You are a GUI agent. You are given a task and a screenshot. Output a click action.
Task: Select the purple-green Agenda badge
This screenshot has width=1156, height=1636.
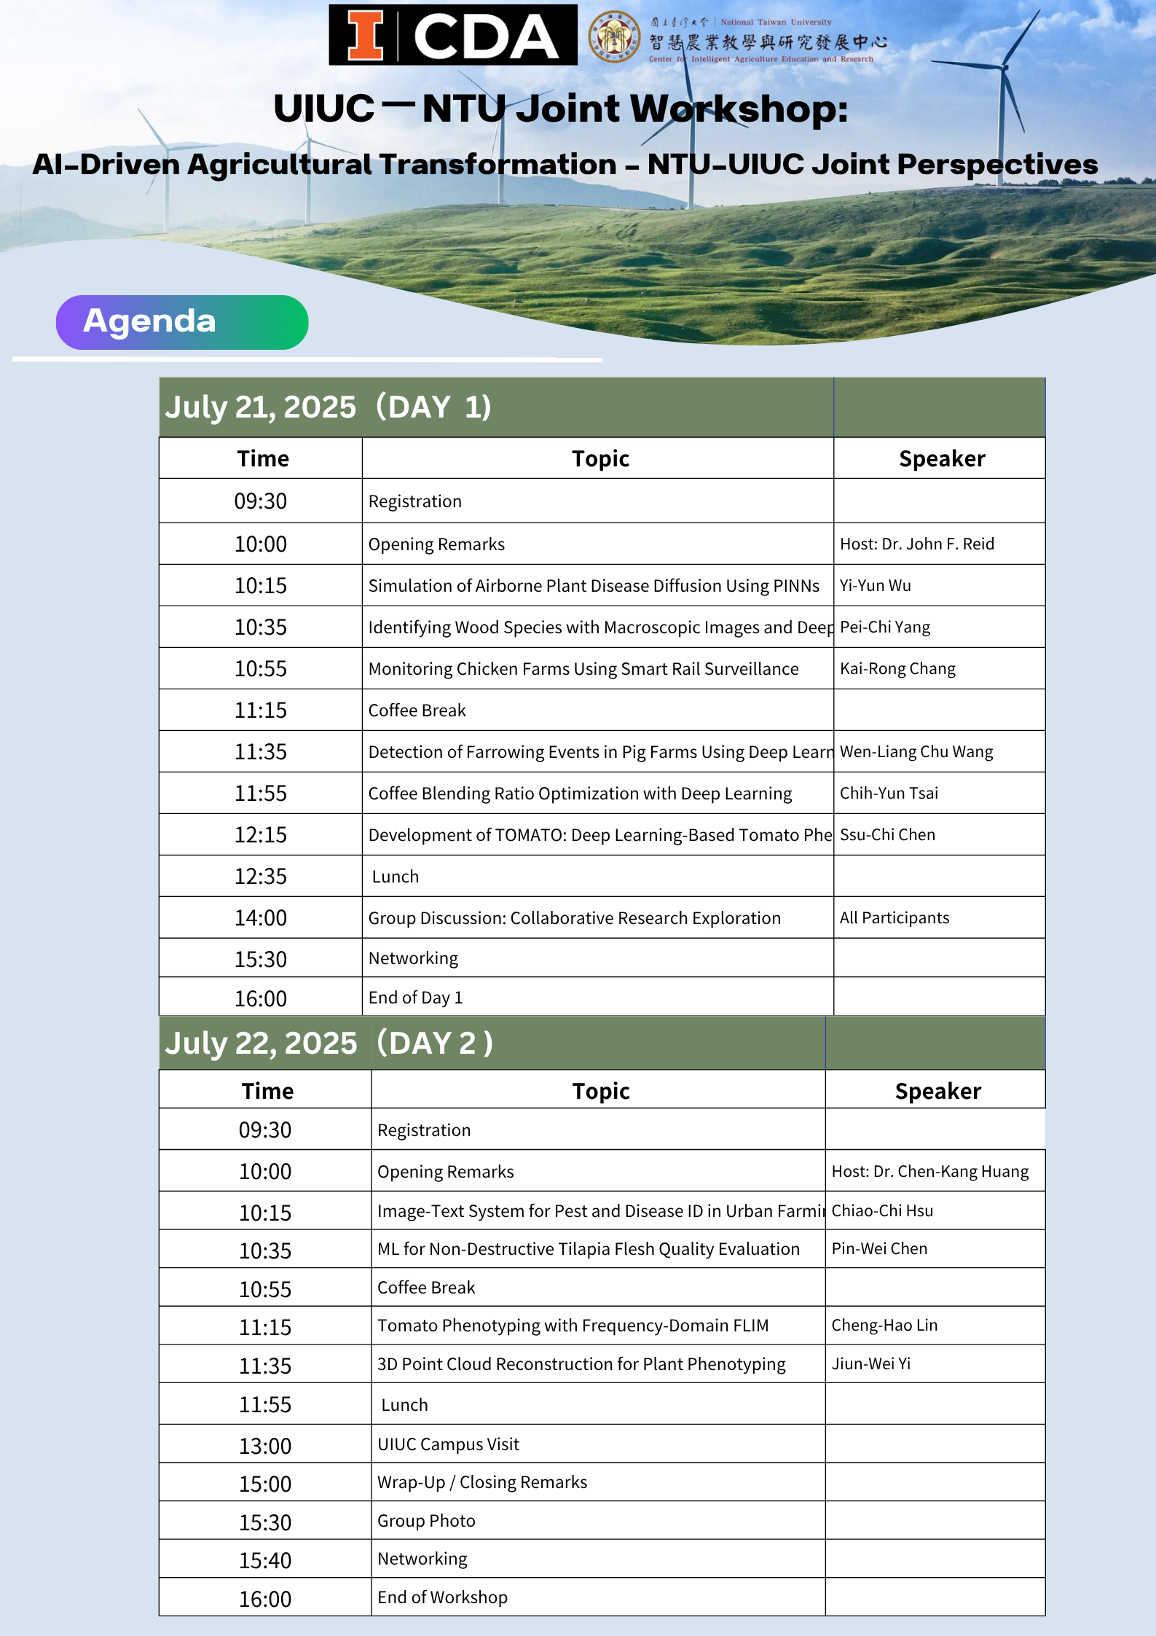(x=182, y=322)
